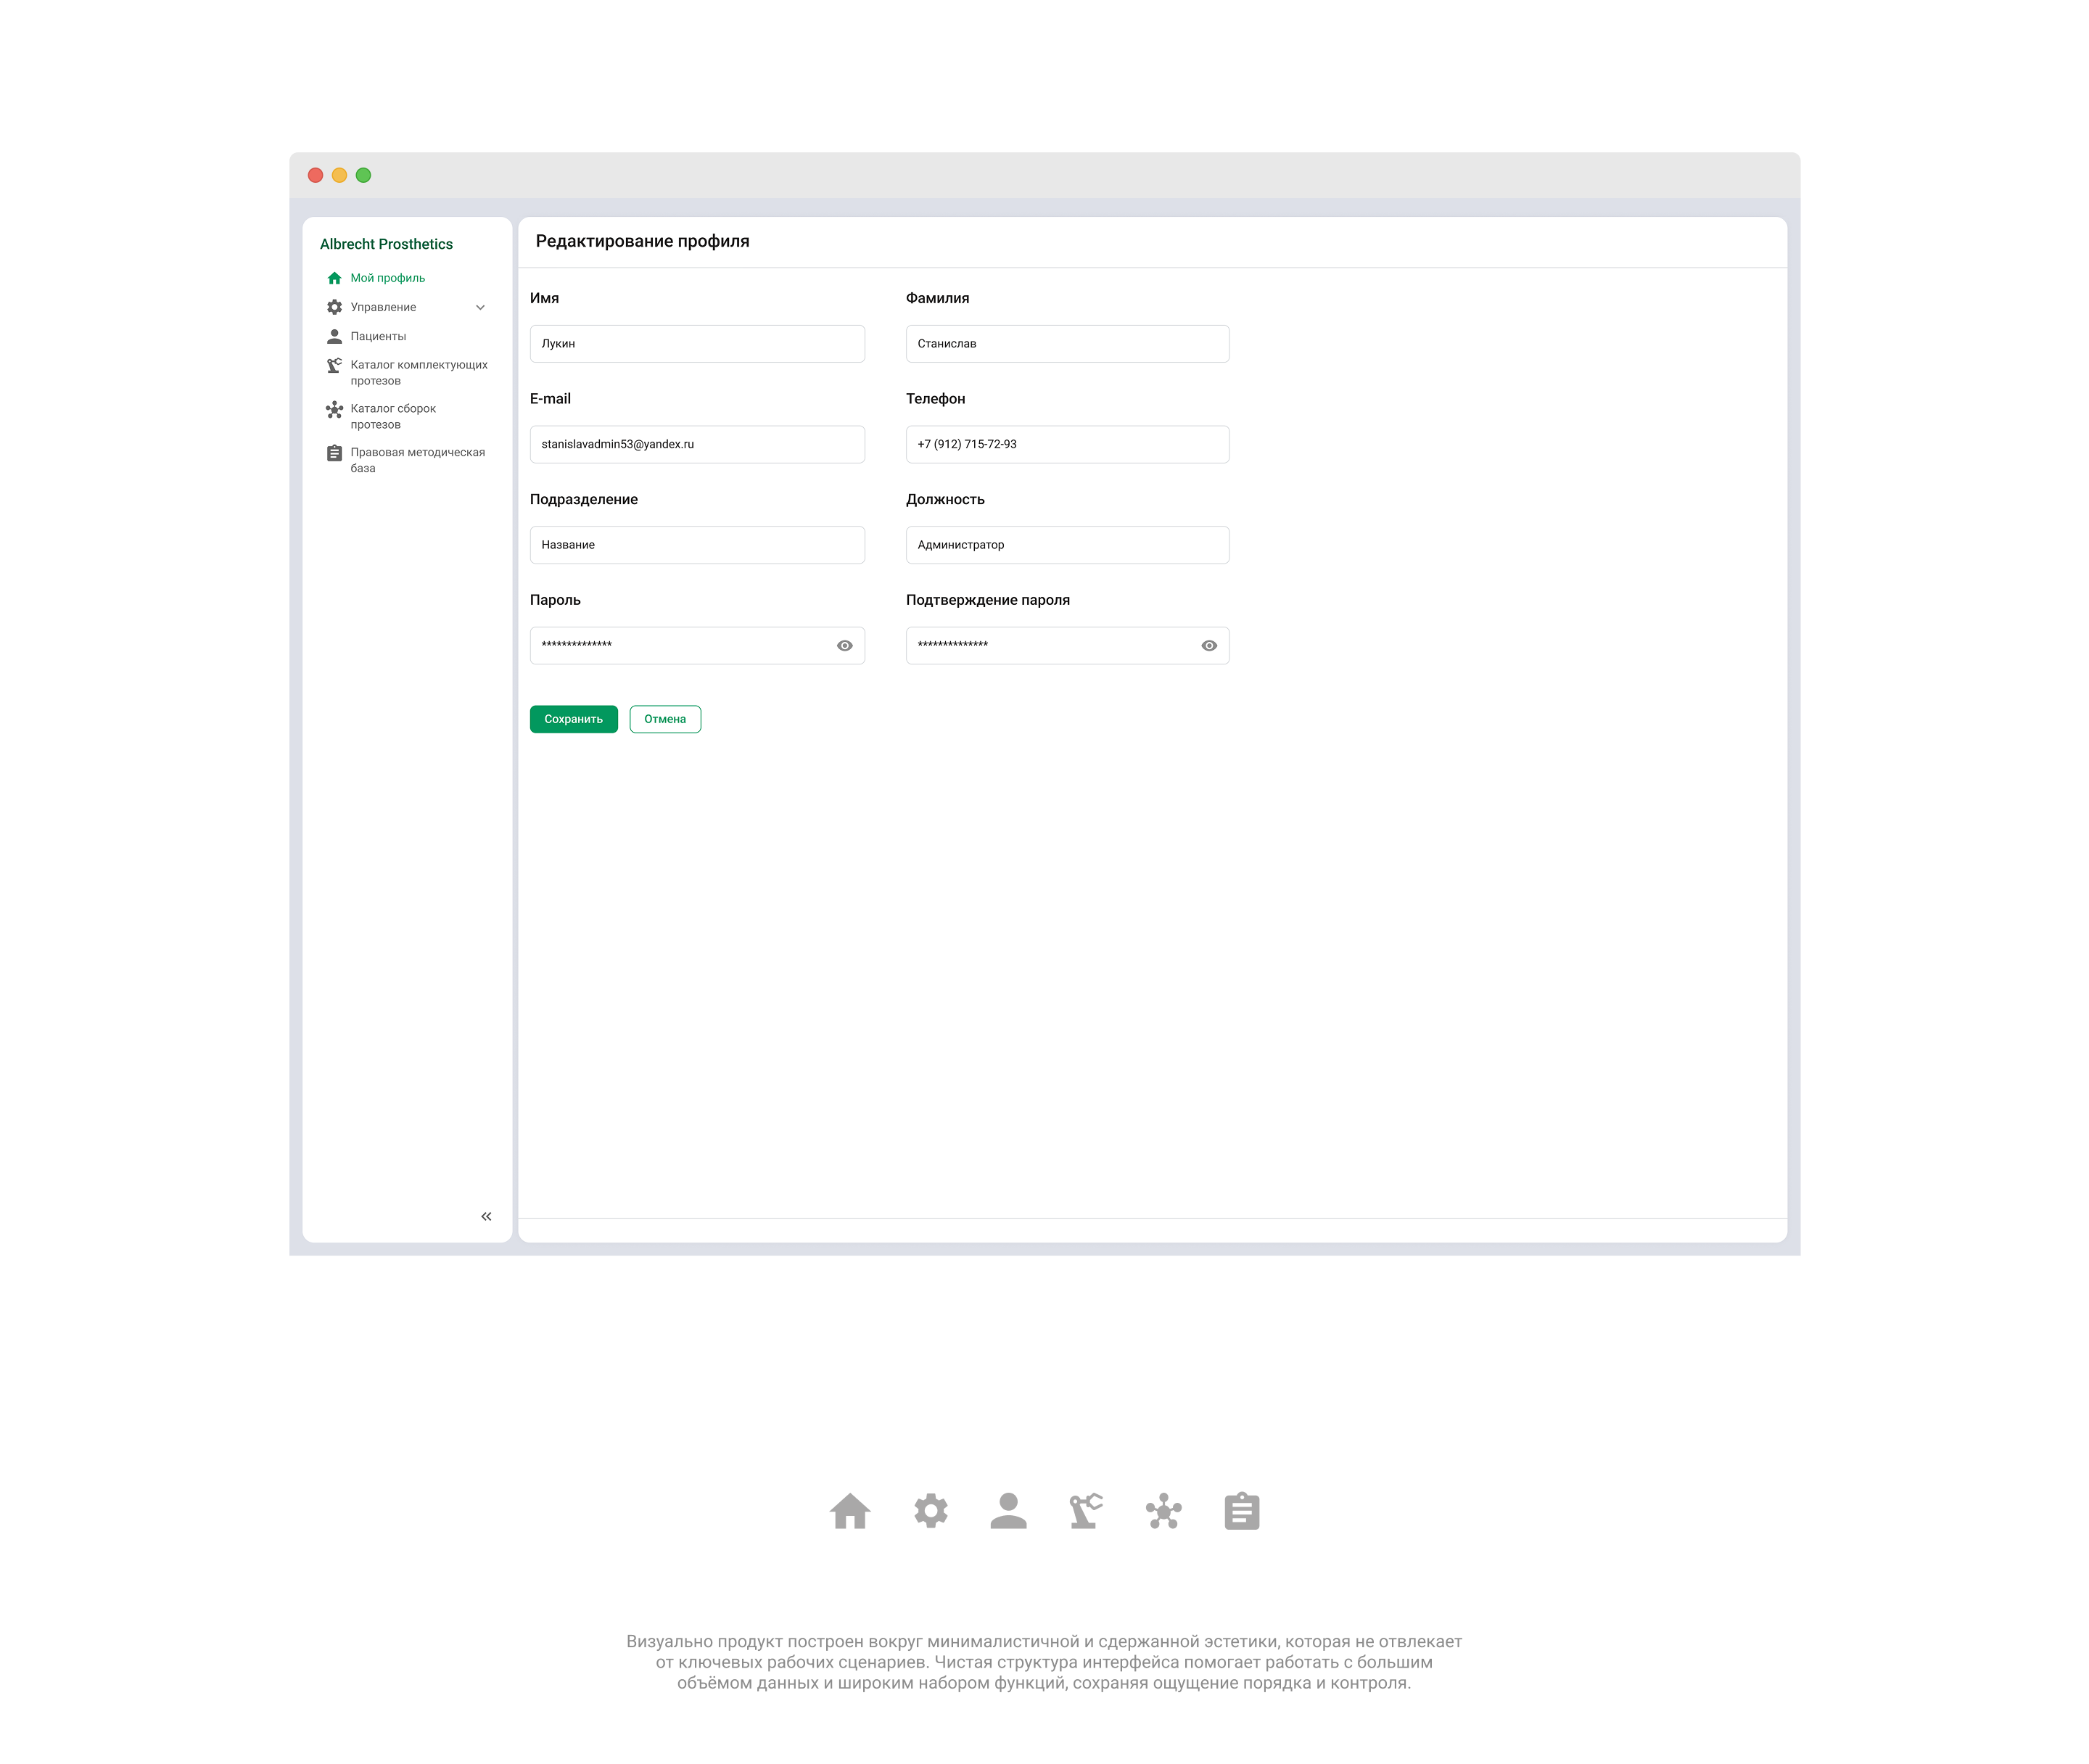The height and width of the screenshot is (1764, 2089).
Task: Open the Мой профиль home icon in sidebar
Action: tap(334, 278)
